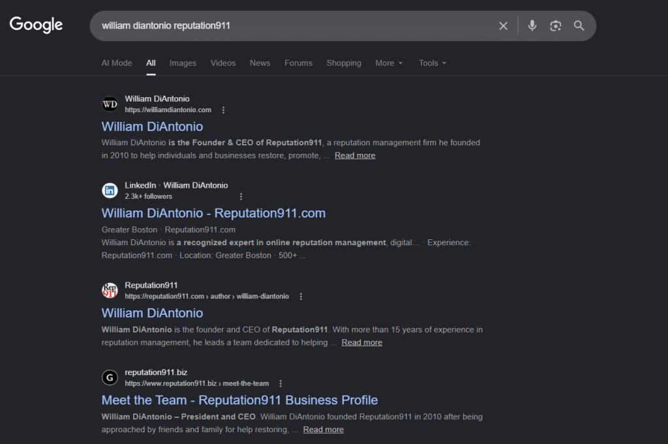Open the Tools dropdown

pos(433,63)
